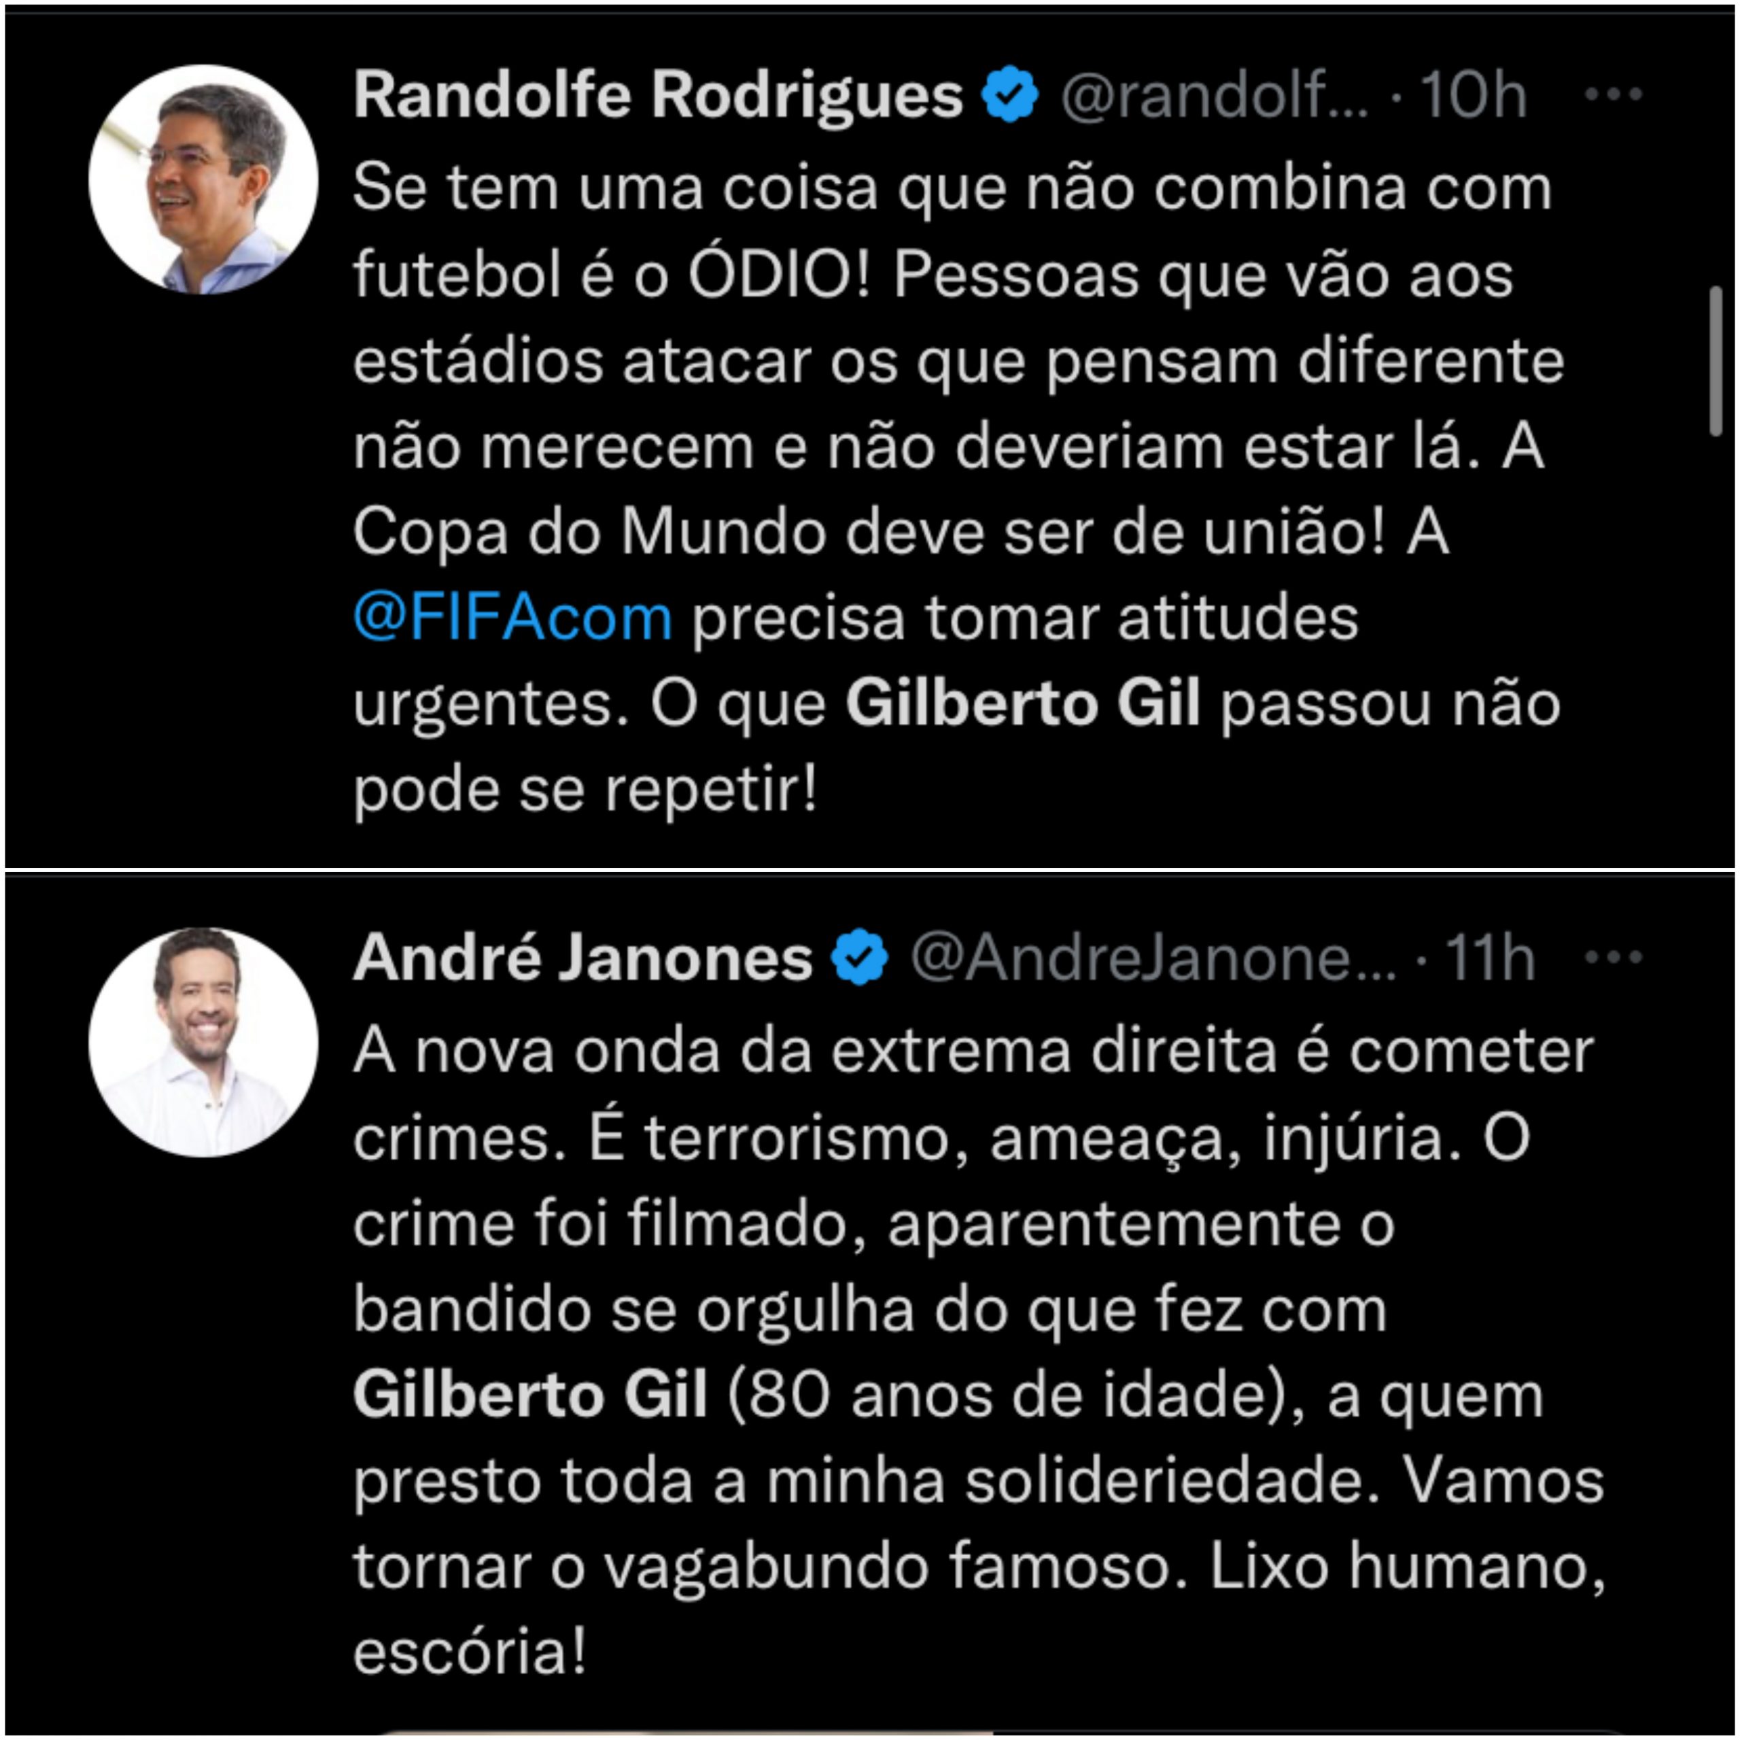
Task: Open tweet permalink via 11h timestamp
Action: (x=1490, y=958)
